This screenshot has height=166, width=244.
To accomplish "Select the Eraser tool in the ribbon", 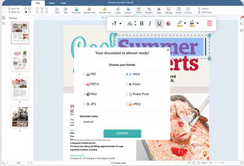I will pos(118,10).
